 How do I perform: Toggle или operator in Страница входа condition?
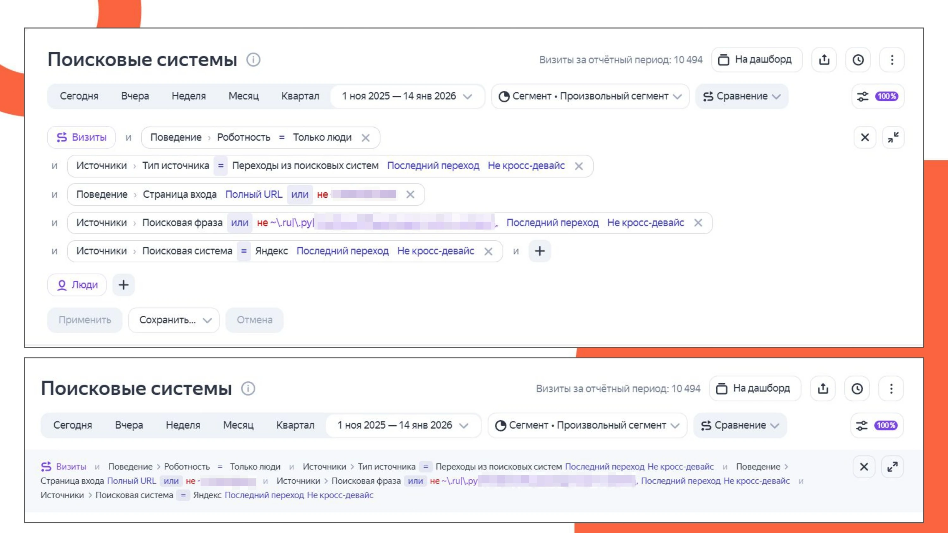(x=300, y=195)
